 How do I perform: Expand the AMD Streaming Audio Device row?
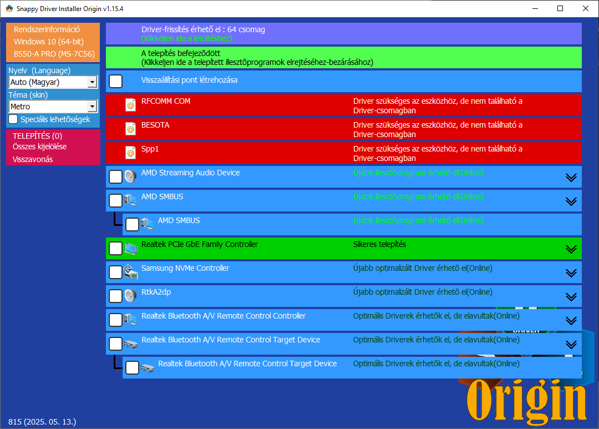[571, 178]
